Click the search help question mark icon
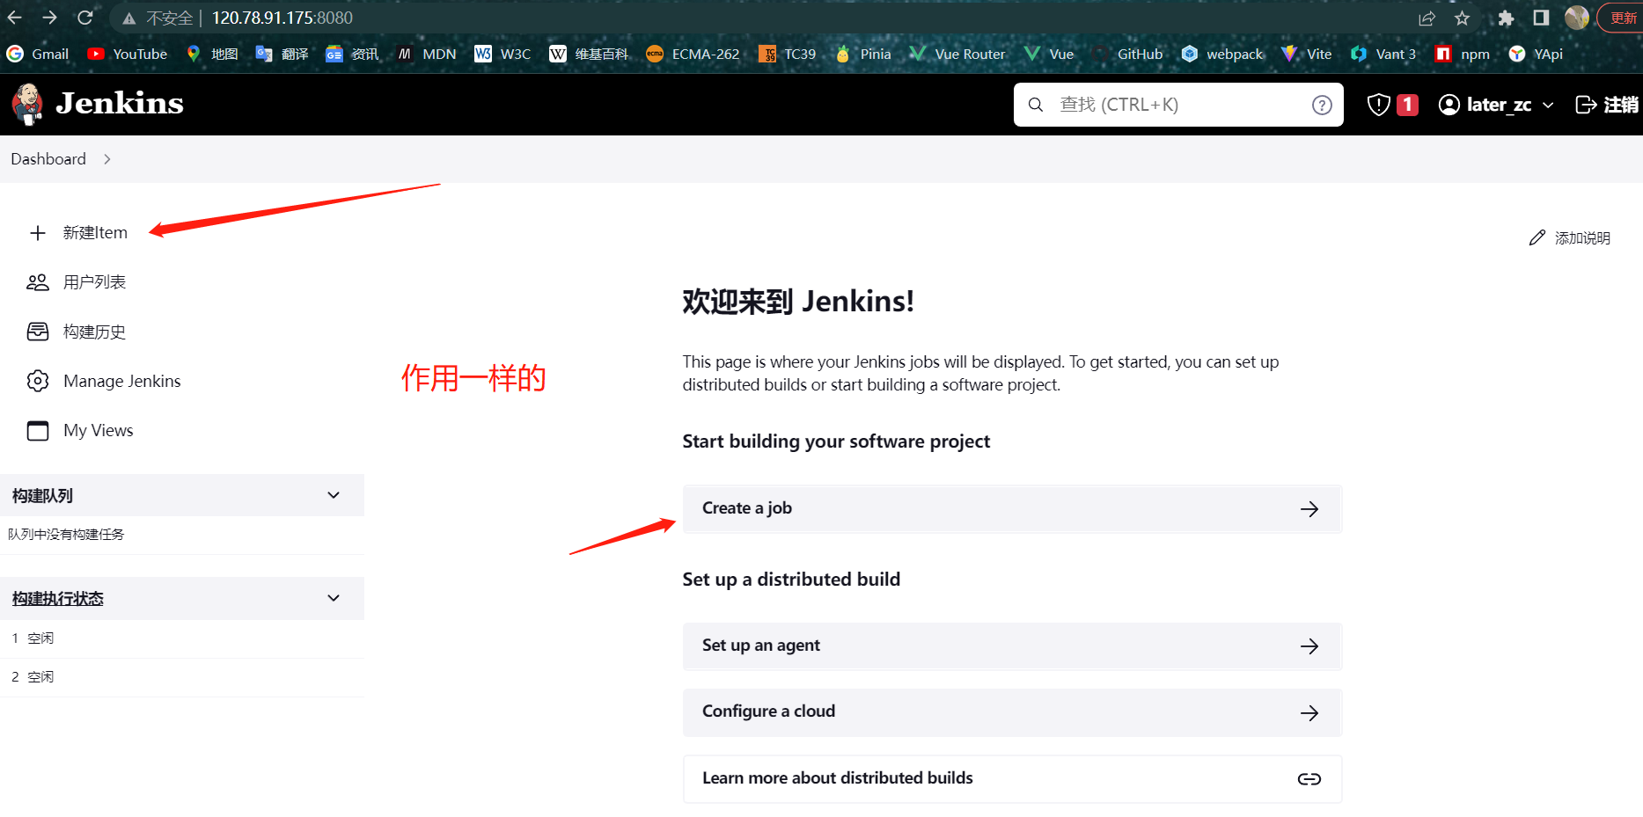Screen dimensions: 1643x817 tap(1321, 105)
